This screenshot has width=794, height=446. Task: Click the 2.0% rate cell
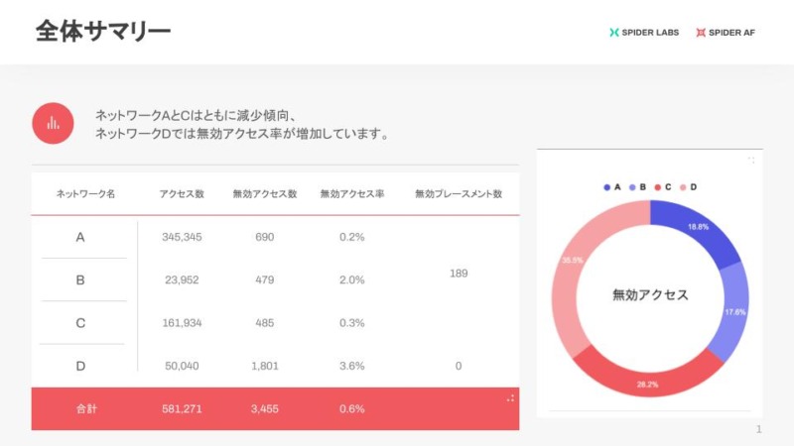tap(352, 280)
